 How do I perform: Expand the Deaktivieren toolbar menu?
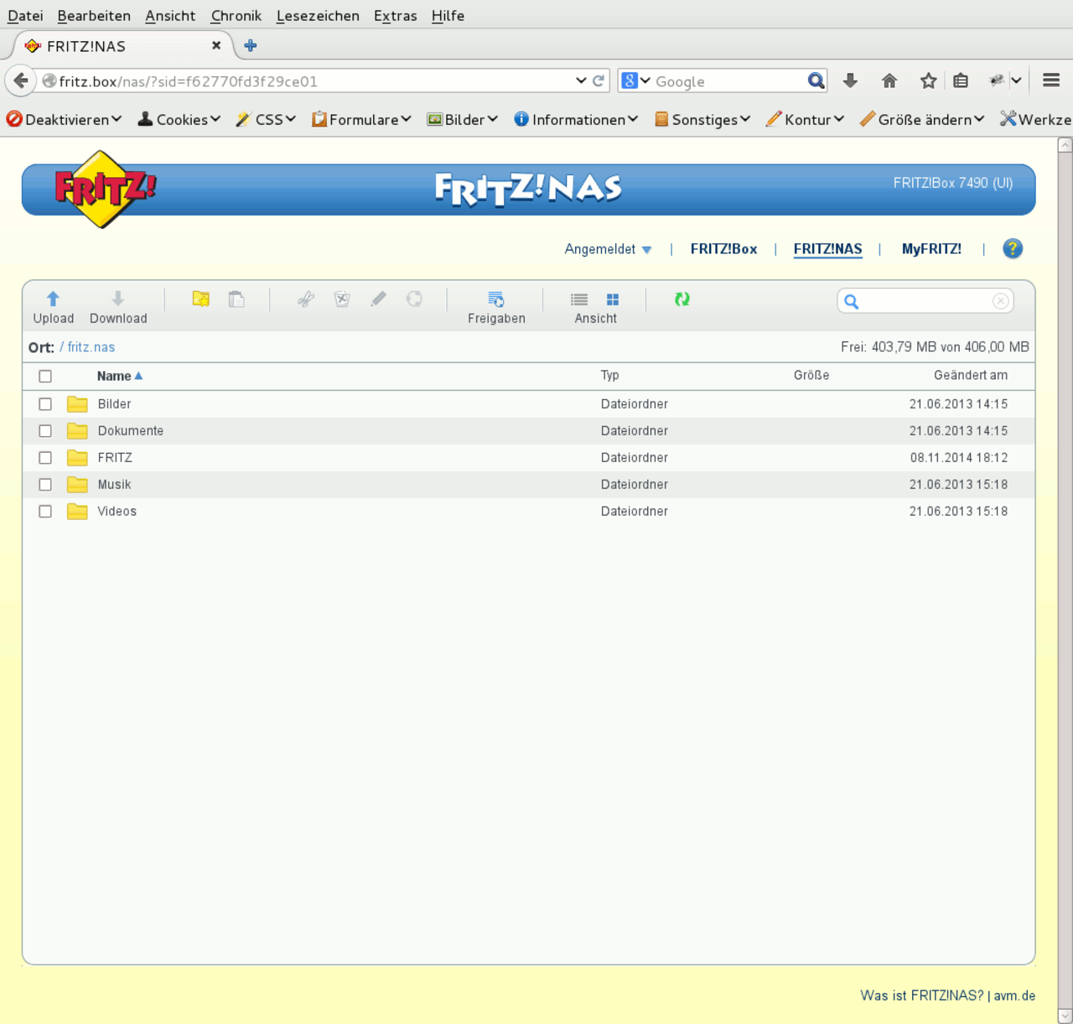click(x=64, y=120)
